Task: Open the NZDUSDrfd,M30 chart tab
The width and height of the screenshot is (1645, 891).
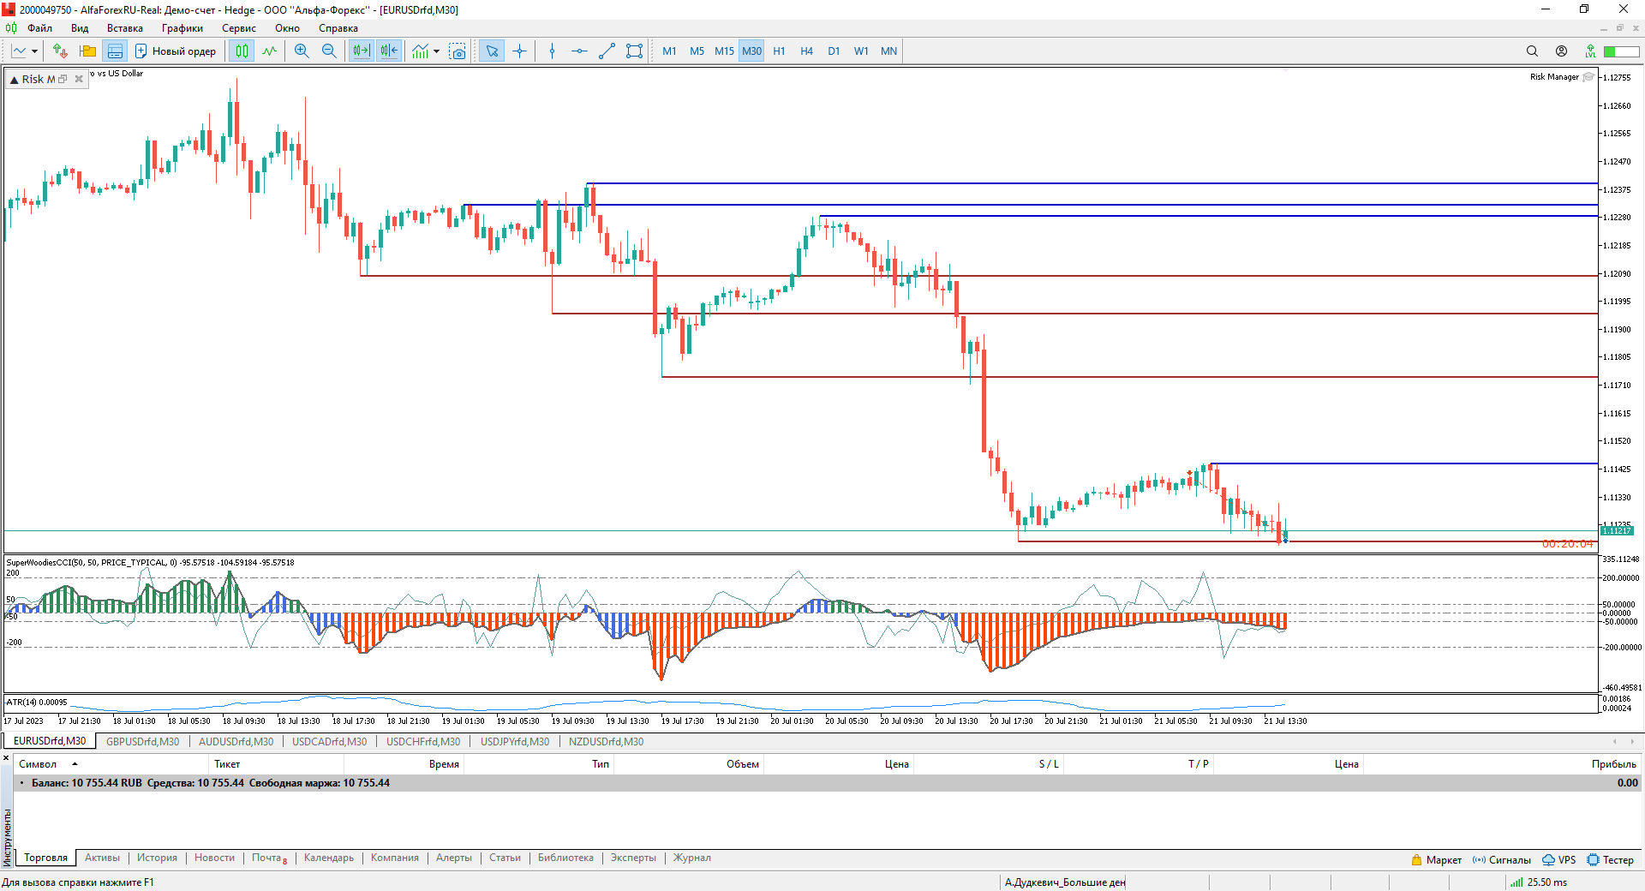Action: tap(606, 742)
